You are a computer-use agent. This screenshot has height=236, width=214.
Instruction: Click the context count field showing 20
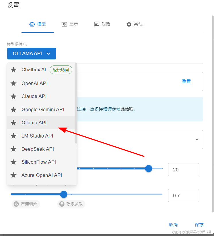tap(184, 170)
